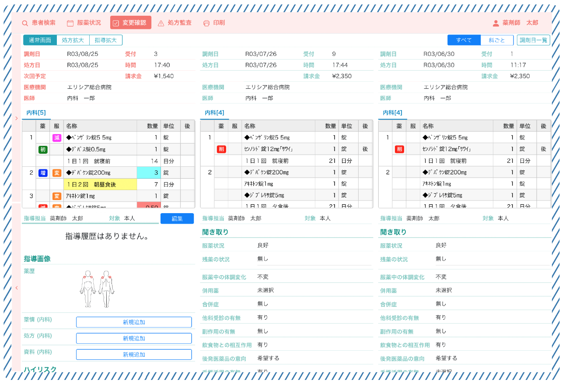Click the patient search magnifier icon
The width and height of the screenshot is (562, 383).
click(x=25, y=23)
